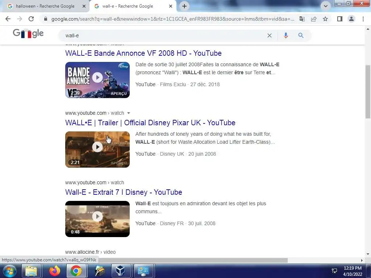Screen dimensions: 371x278
Task: Open the Windows Start menu
Action: point(9,271)
